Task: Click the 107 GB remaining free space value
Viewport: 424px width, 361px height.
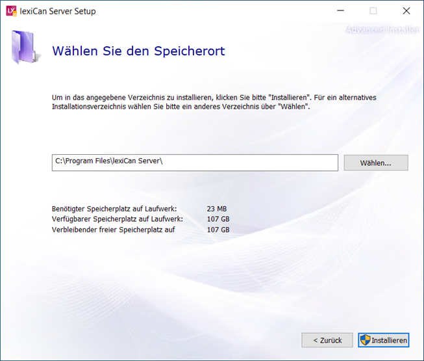Action: 218,230
